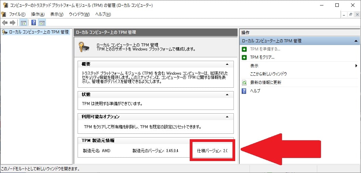Click the Forward arrow toolbar icon
Image resolution: width=361 pixels, height=173 pixels.
[x=12, y=23]
